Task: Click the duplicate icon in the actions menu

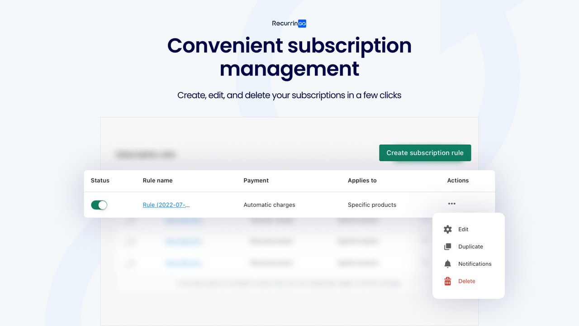Action: [448, 247]
